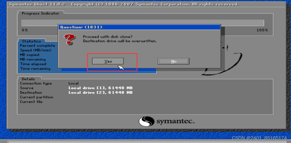Click "Destination drive will be overwritten." text
Viewport: 291px width, 143px height.
point(120,41)
